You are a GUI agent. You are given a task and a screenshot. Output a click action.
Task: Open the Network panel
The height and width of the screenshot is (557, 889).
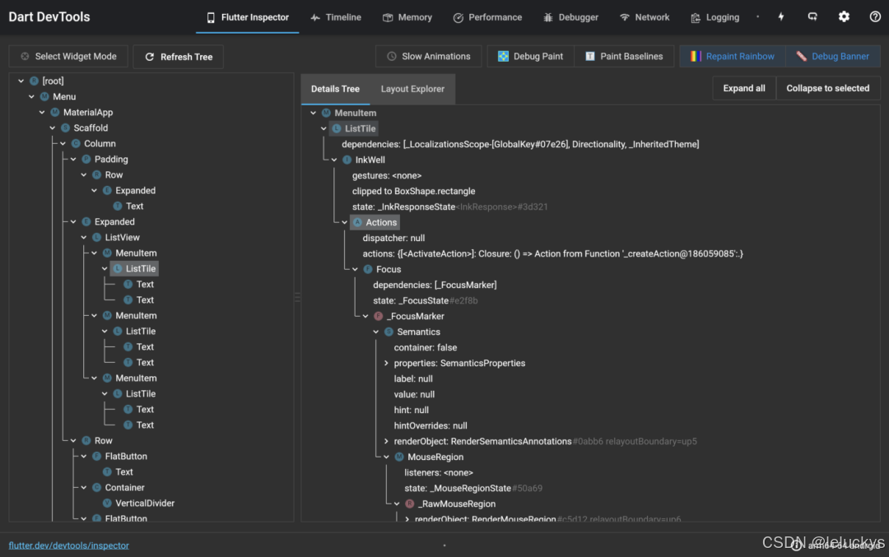(645, 16)
